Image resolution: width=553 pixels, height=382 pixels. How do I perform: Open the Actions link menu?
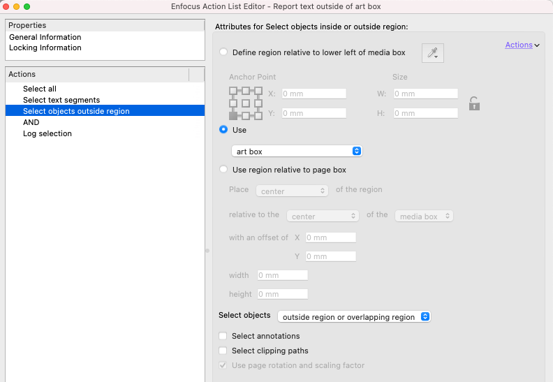(x=518, y=45)
